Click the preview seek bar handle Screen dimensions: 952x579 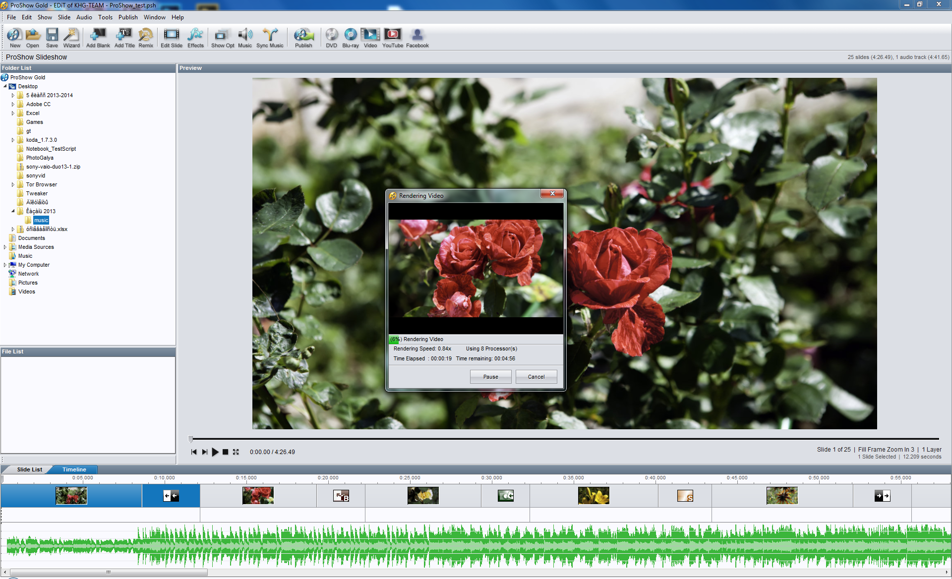(x=191, y=439)
